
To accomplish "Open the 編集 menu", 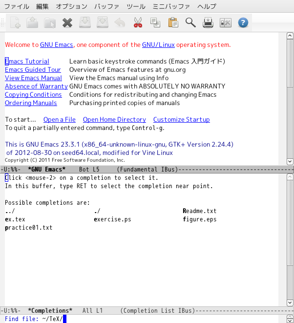I will point(42,6).
